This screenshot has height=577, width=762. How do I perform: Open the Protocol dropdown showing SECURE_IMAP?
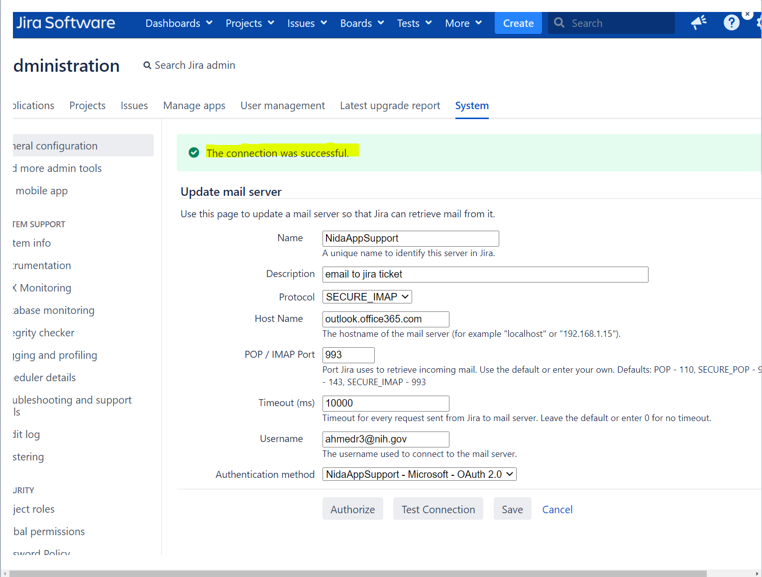click(366, 296)
